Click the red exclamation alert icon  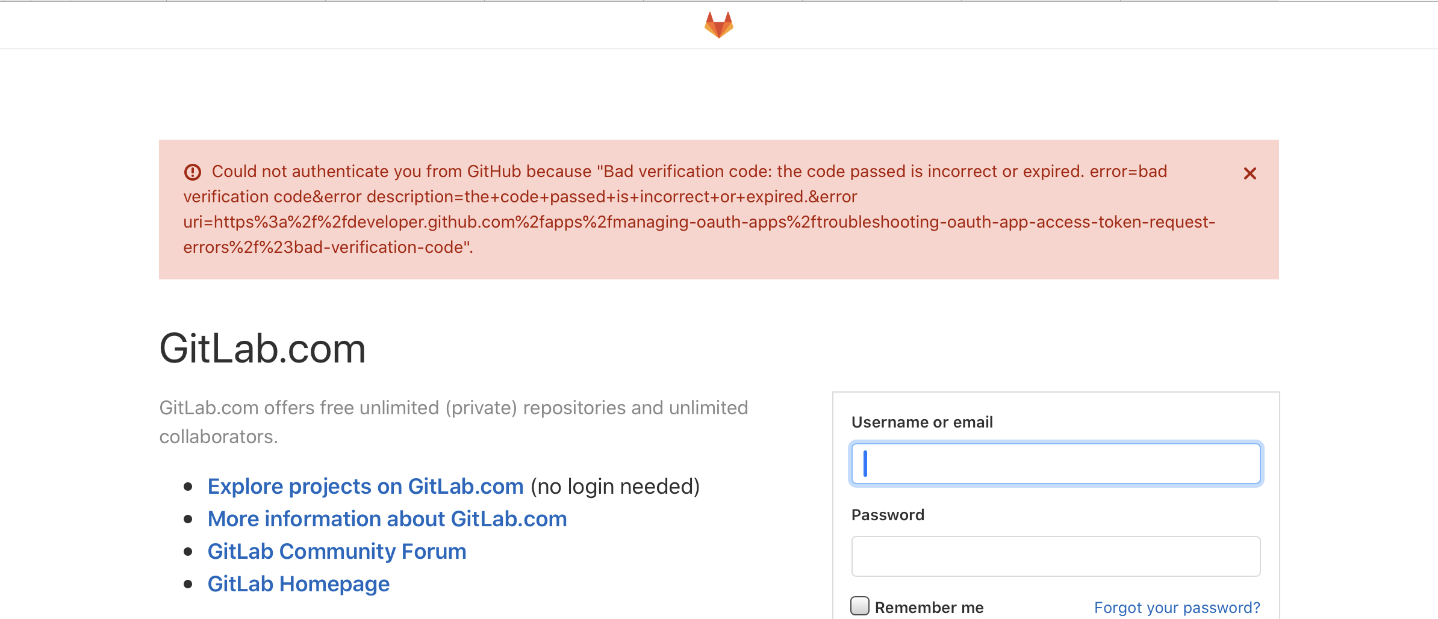[192, 172]
